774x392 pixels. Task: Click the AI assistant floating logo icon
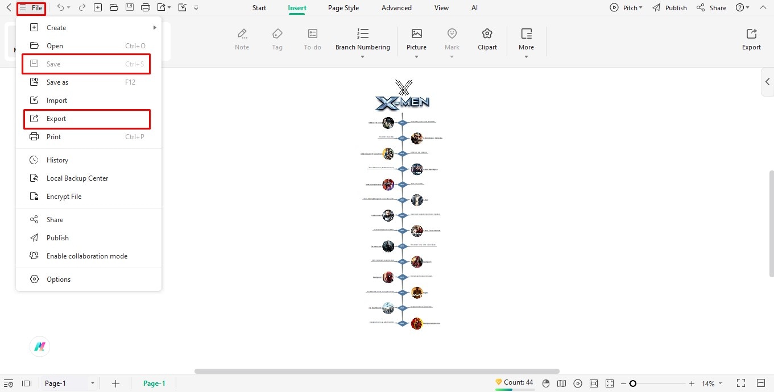pos(40,347)
